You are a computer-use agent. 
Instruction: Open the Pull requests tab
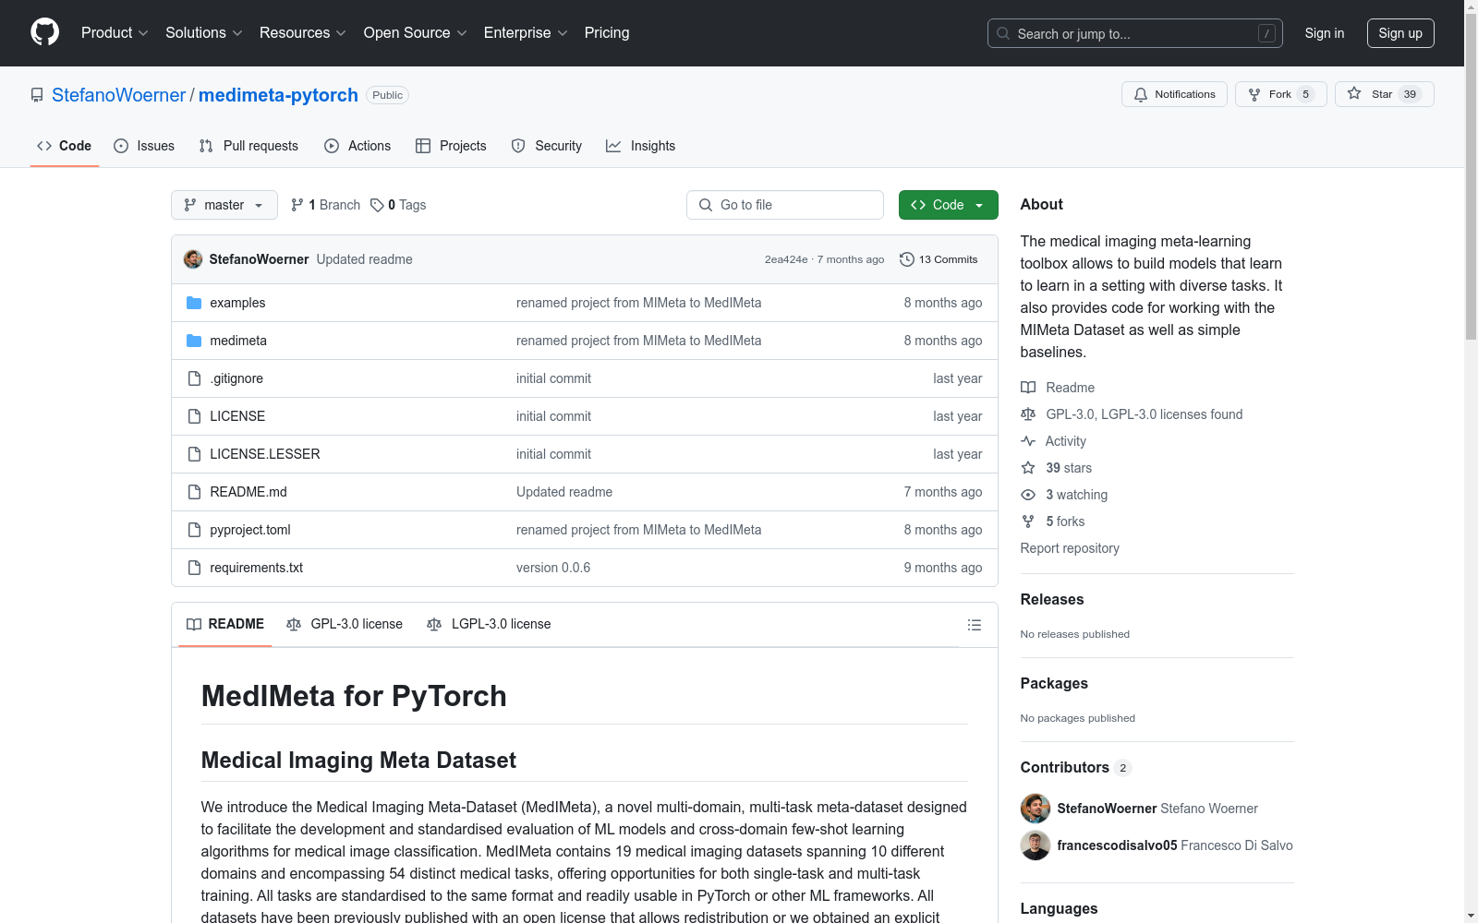(248, 146)
